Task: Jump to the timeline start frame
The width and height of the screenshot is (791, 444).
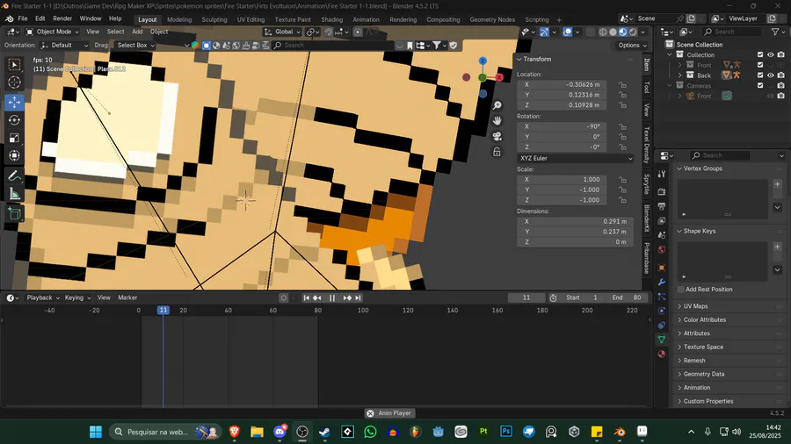Action: pos(306,297)
